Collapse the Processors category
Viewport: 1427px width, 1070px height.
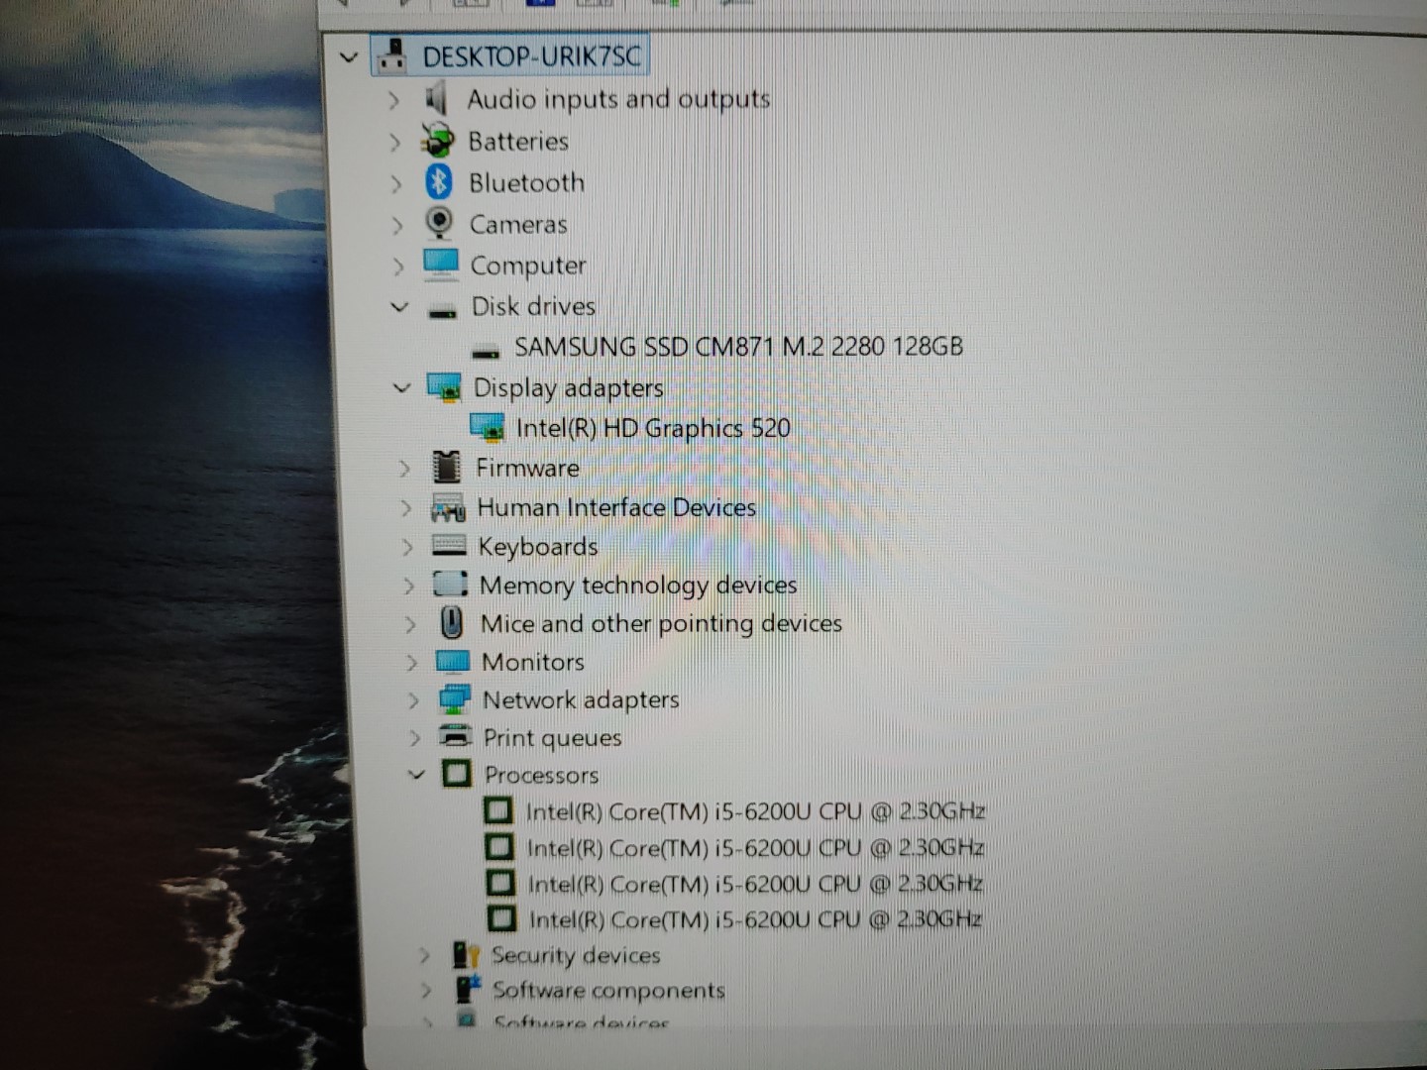tap(416, 775)
